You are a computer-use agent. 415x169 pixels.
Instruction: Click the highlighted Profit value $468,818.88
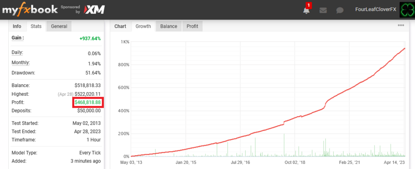point(88,102)
